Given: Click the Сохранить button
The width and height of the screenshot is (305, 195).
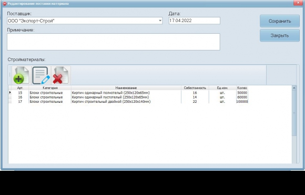Looking at the screenshot, I should [280, 21].
